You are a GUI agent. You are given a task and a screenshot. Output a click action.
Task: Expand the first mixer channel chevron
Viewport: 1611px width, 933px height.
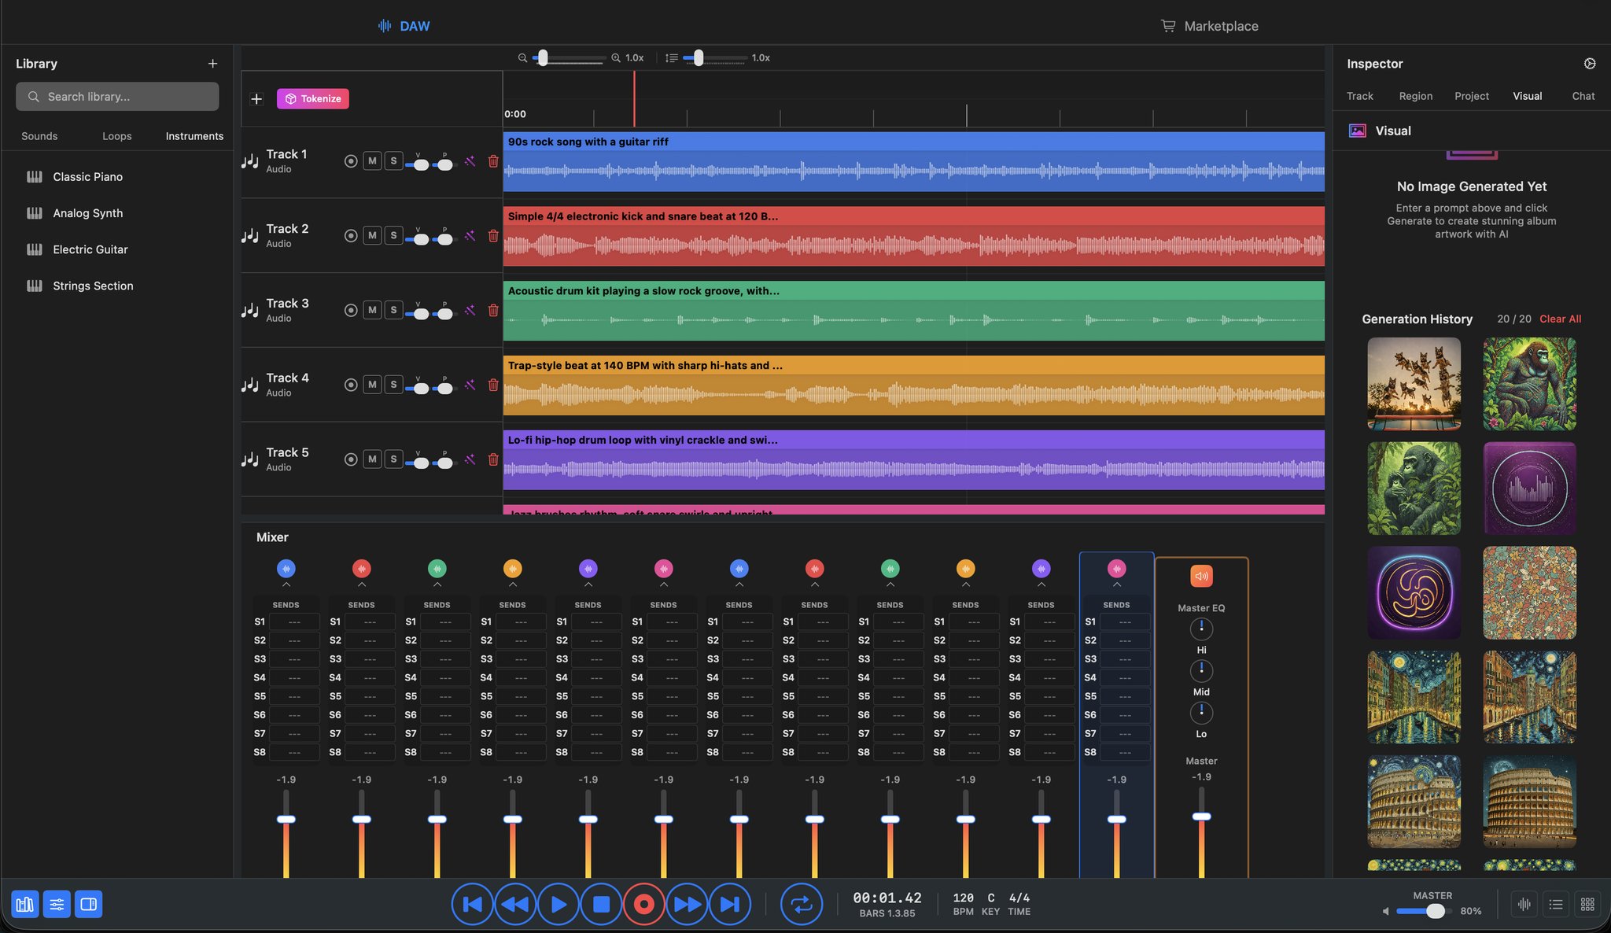(x=286, y=585)
